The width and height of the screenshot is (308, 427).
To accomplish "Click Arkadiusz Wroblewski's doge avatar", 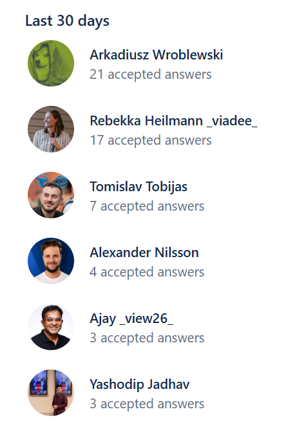I will click(x=51, y=63).
